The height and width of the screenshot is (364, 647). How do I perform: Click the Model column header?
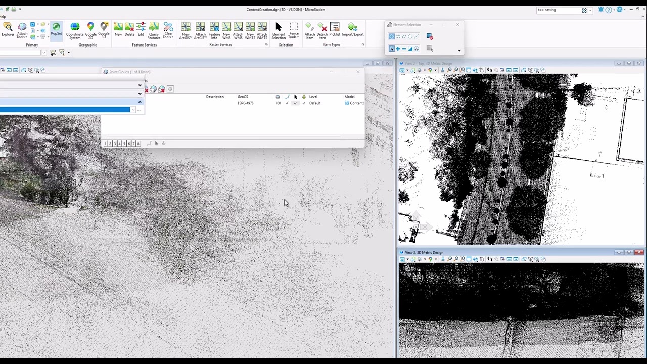[349, 97]
